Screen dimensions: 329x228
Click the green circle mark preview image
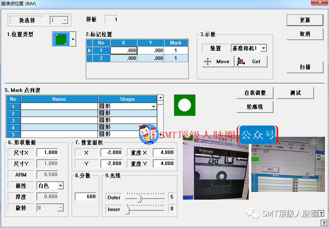pos(185,105)
